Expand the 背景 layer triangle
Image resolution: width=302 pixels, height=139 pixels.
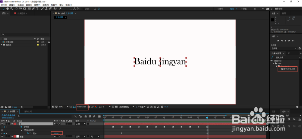[12, 136]
